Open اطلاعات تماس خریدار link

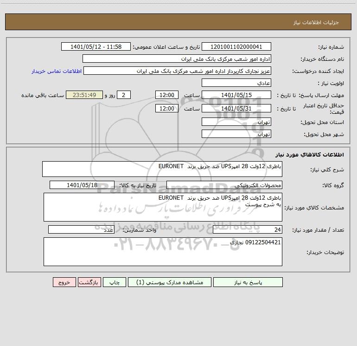pos(57,71)
